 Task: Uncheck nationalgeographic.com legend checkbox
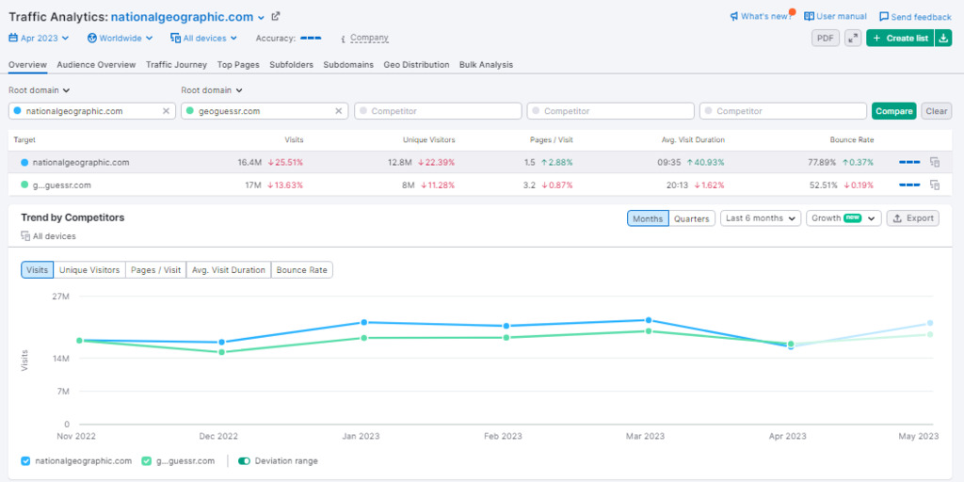pyautogui.click(x=25, y=461)
